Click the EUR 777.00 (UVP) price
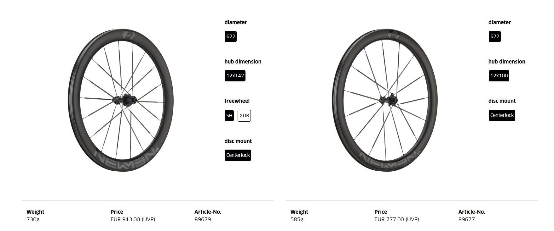The image size is (554, 231). coord(396,219)
